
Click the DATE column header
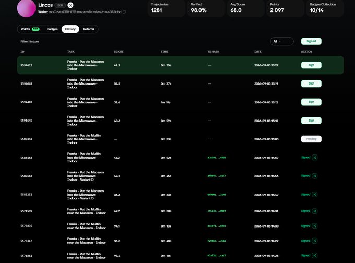point(258,52)
